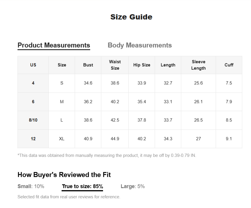The height and width of the screenshot is (208, 251).
Task: Click the Cuff column header
Action: pyautogui.click(x=229, y=65)
